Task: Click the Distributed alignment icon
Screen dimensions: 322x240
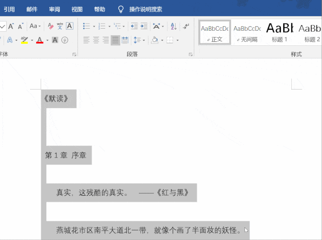Action: 125,40
